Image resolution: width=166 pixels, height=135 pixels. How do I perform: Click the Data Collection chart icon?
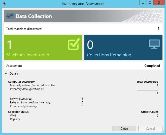10,16
